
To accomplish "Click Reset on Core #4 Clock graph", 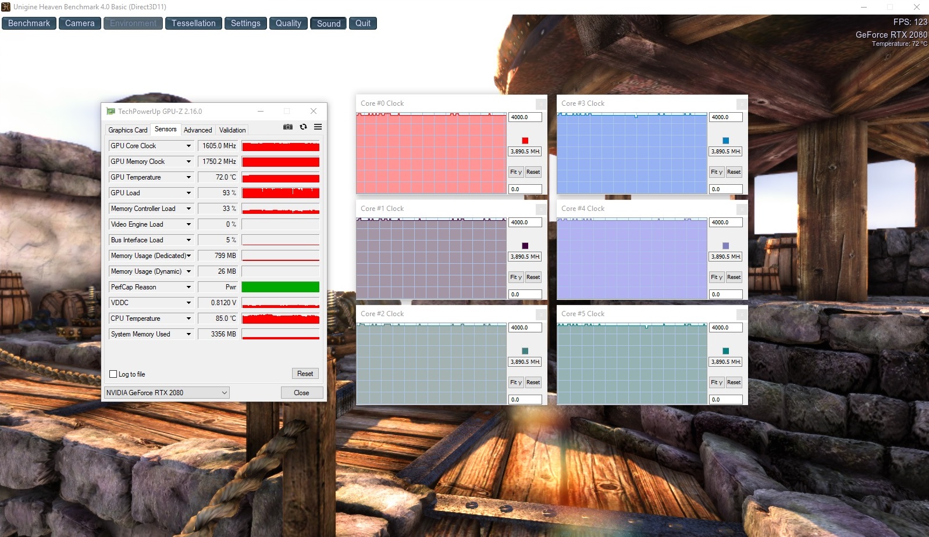I will (x=734, y=277).
